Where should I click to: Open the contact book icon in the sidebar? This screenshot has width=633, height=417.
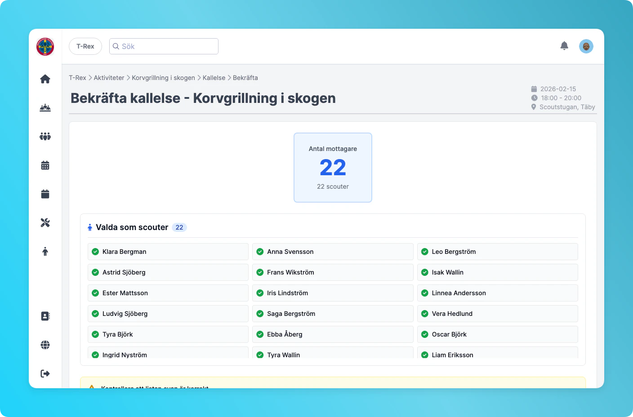45,316
